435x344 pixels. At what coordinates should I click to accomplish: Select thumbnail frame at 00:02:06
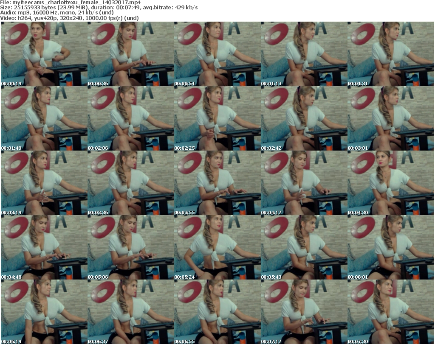click(131, 118)
